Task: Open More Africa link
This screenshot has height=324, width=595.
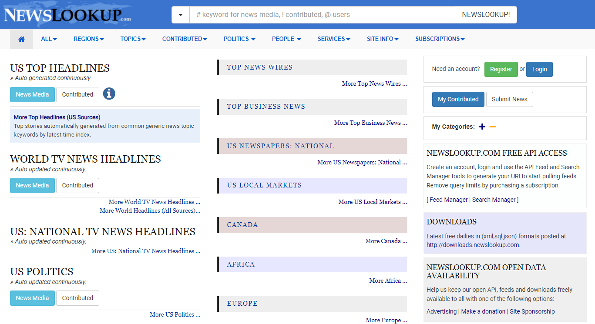Action: pyautogui.click(x=388, y=281)
